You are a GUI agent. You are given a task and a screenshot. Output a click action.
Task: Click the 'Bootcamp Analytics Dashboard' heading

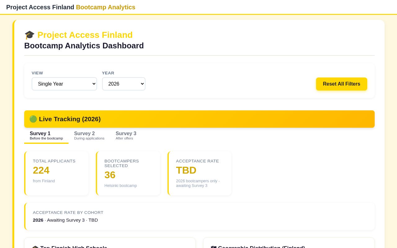[x=84, y=46]
